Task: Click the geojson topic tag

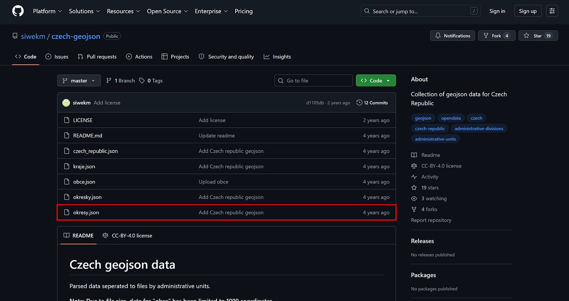Action: pos(423,118)
